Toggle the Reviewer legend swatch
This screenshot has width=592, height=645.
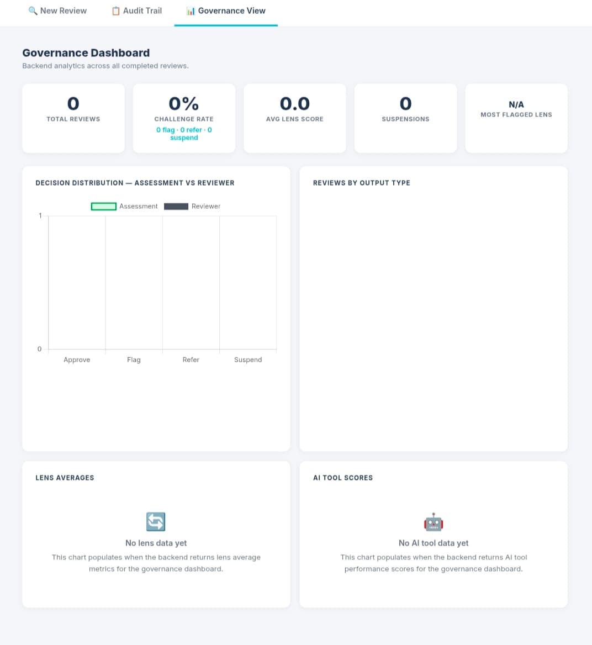click(176, 207)
